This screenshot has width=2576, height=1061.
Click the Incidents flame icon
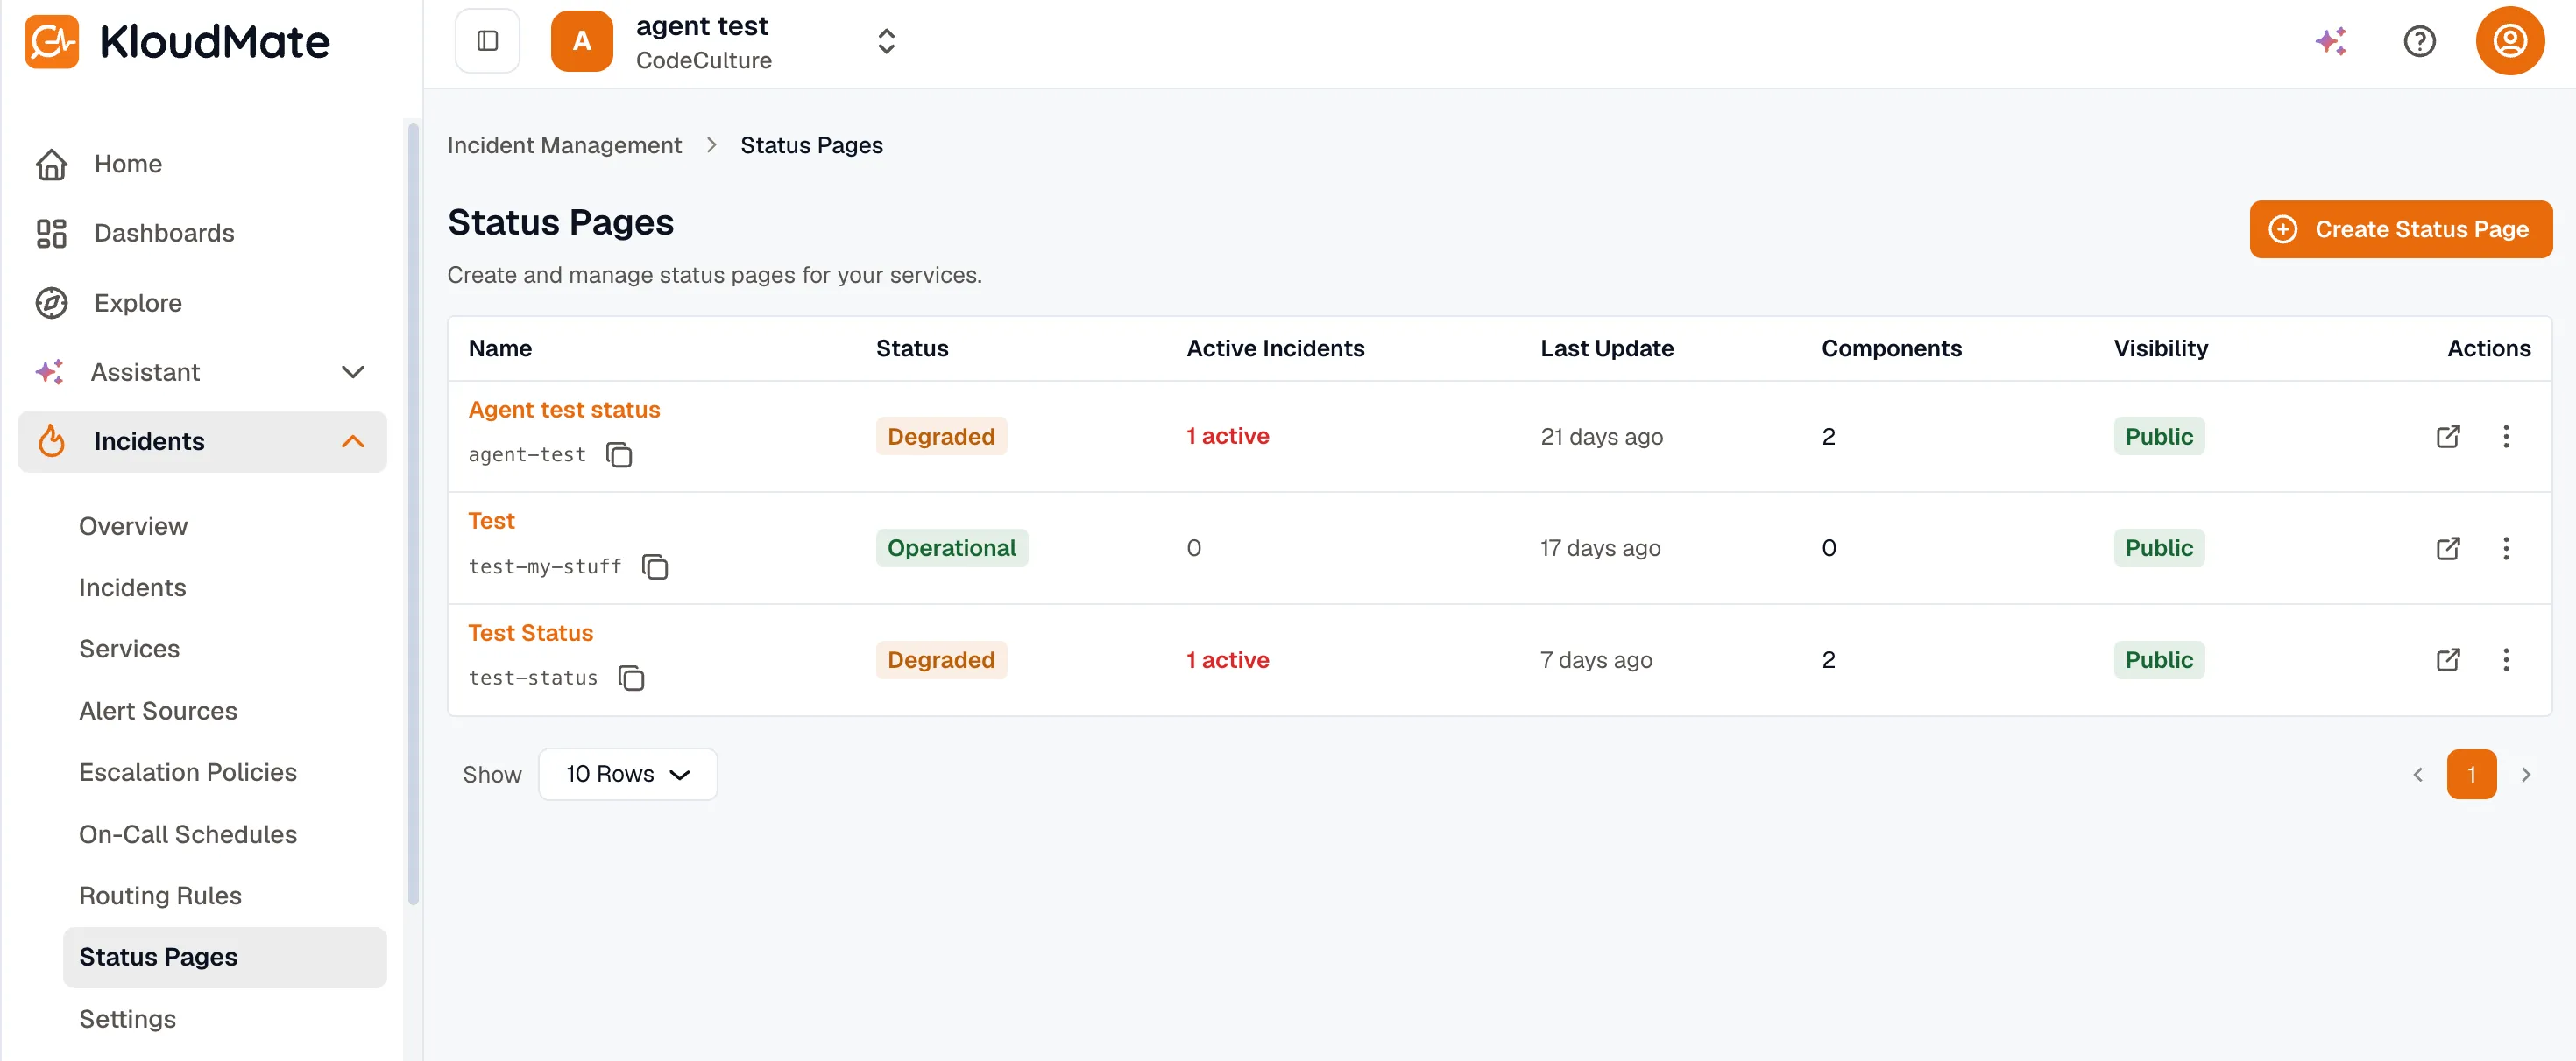(51, 441)
